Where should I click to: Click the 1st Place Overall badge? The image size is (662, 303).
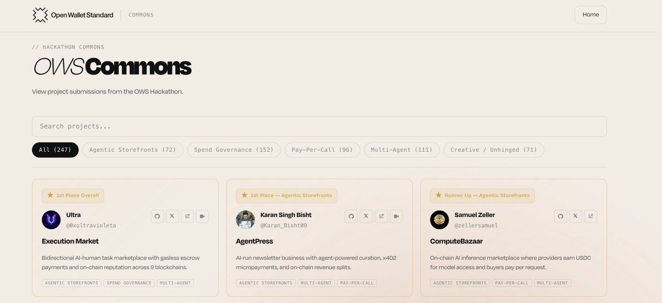73,195
